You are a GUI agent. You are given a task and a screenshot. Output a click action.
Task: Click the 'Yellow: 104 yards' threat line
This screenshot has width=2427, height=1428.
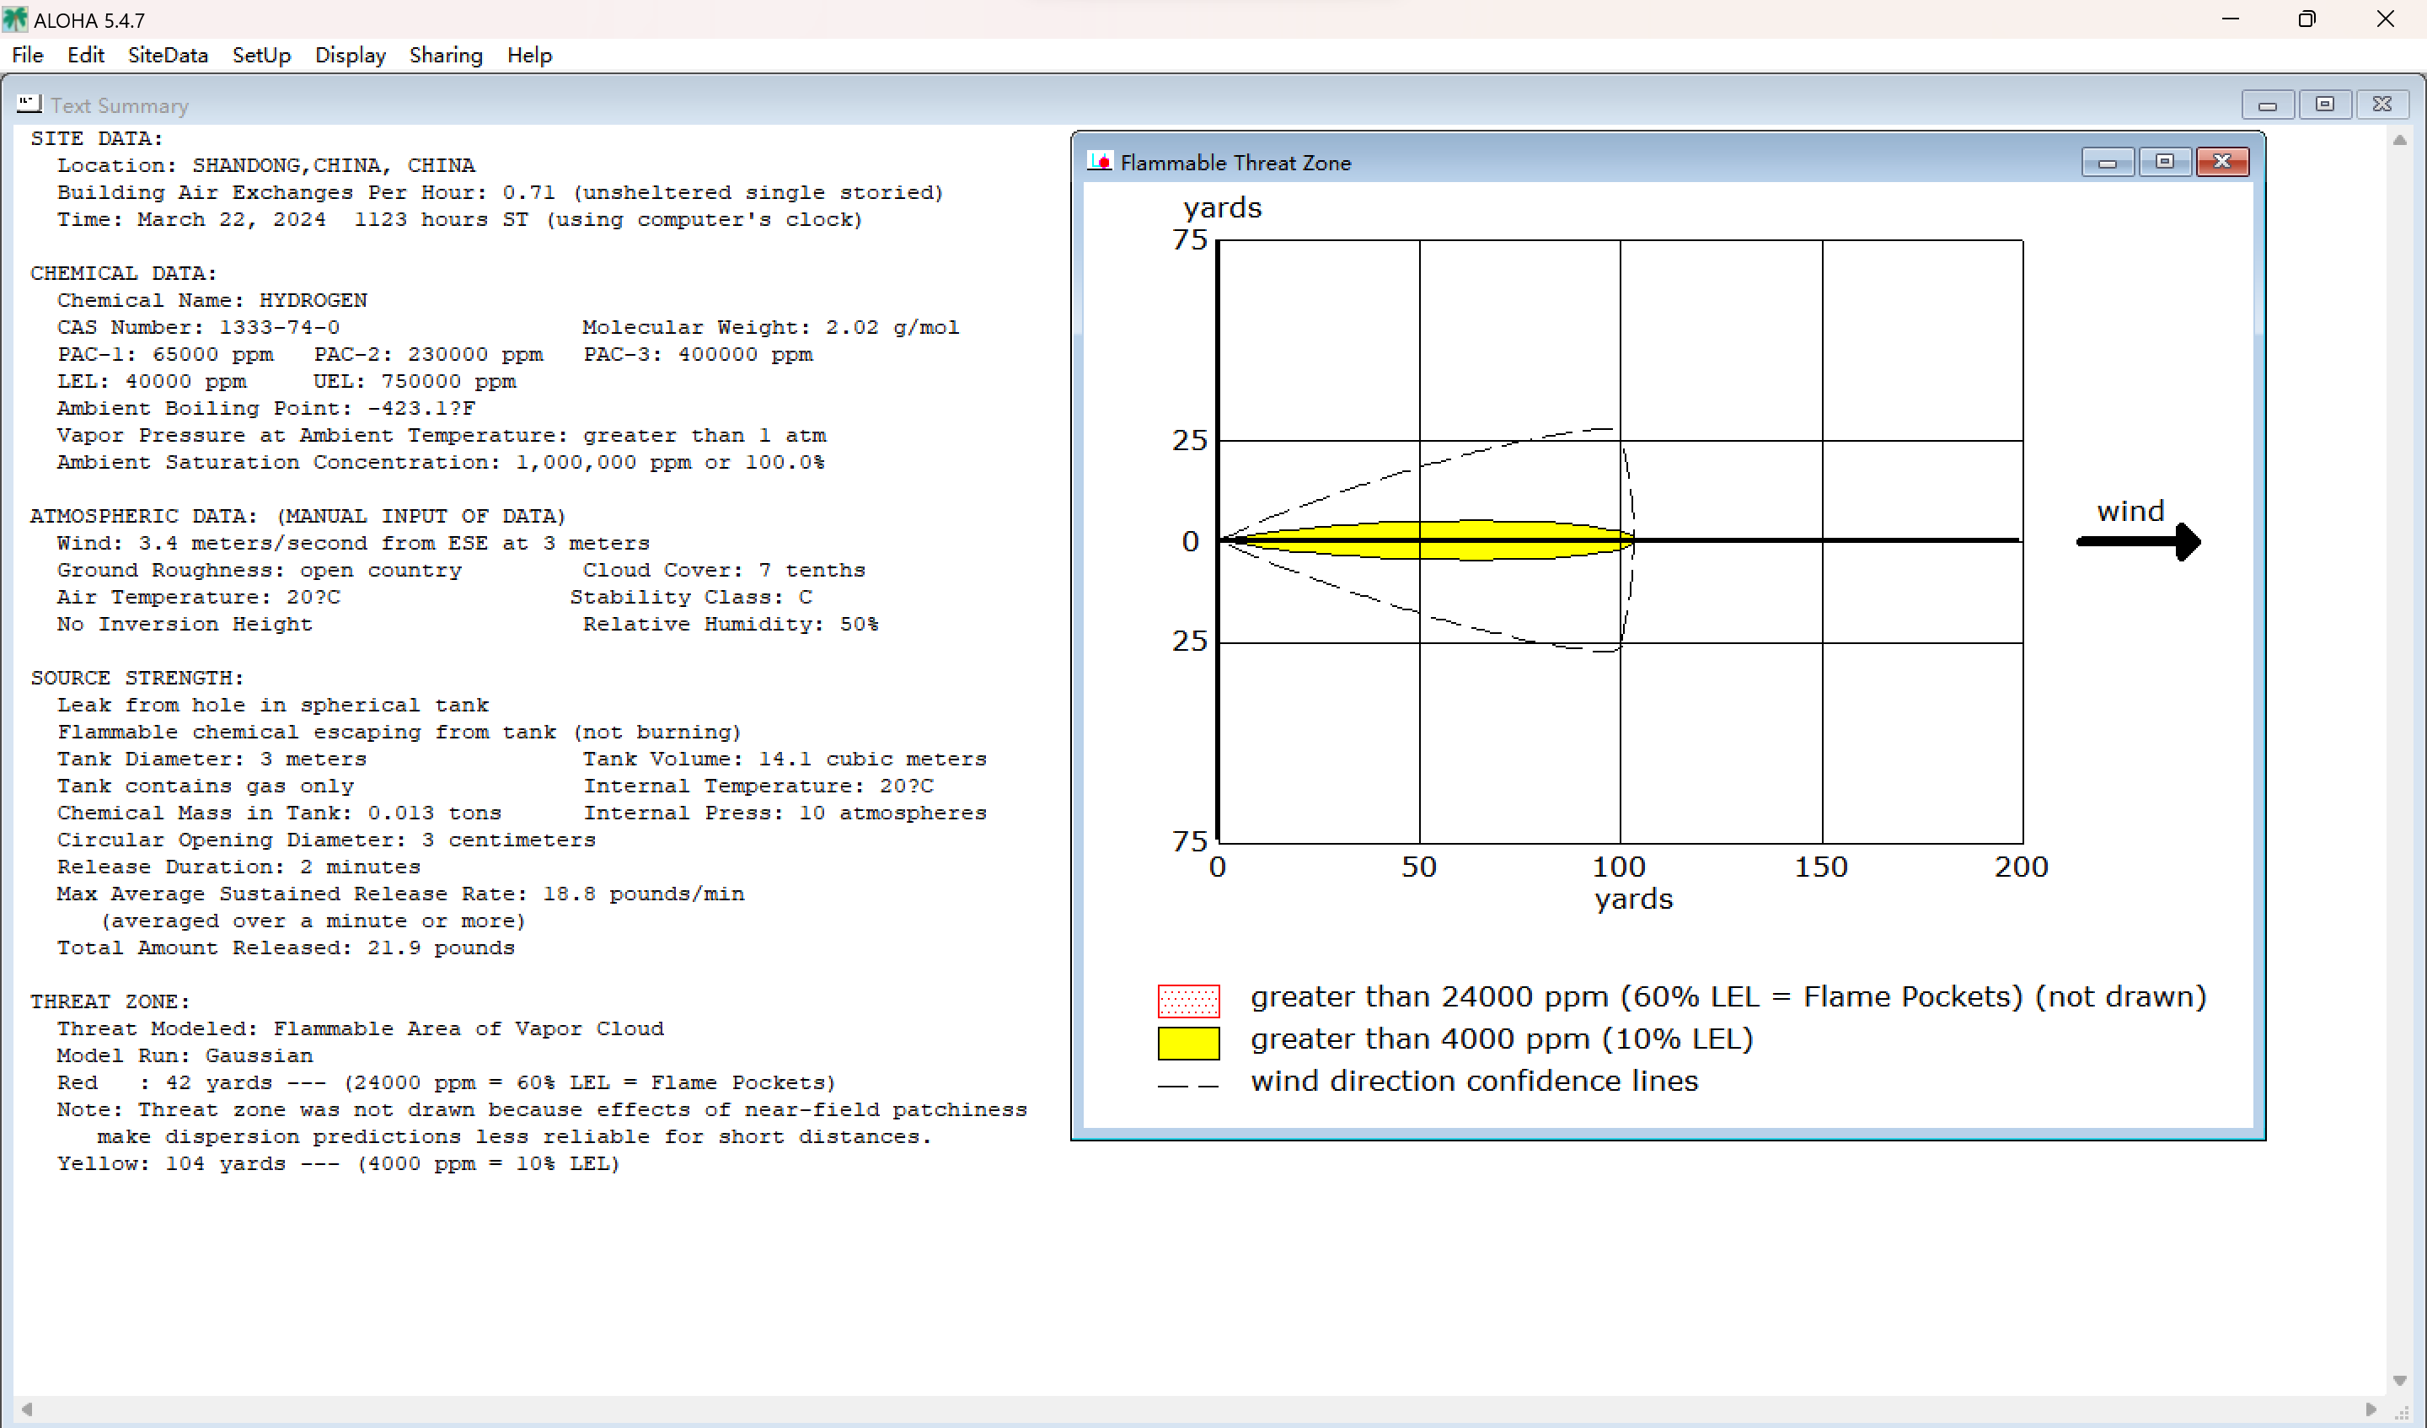pos(338,1164)
